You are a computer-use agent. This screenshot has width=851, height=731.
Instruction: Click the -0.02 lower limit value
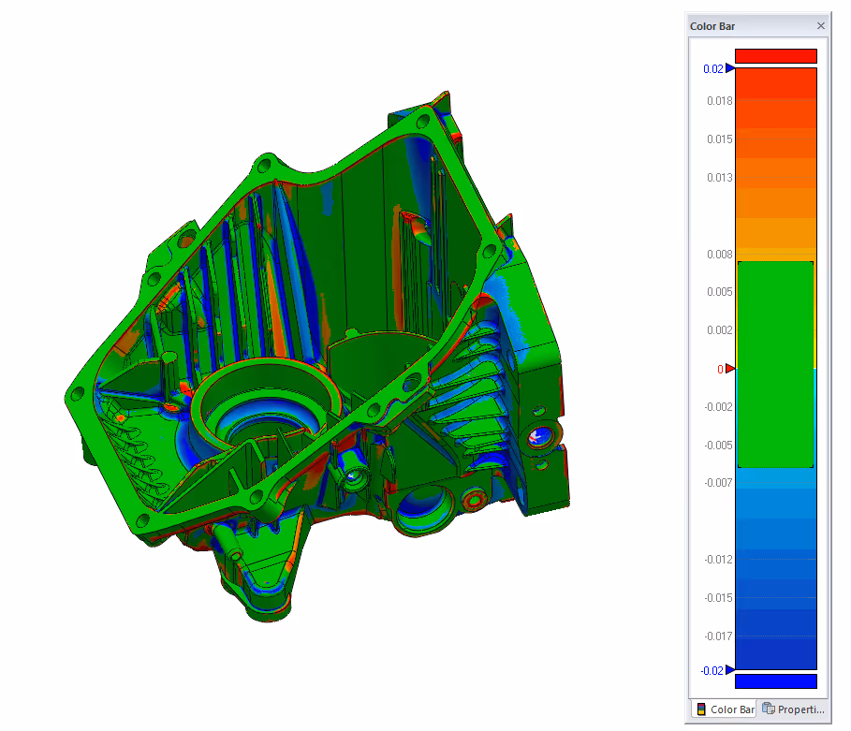pos(712,671)
